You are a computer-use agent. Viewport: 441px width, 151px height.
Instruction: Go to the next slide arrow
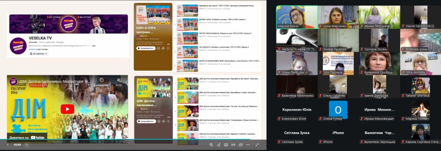click(27, 145)
